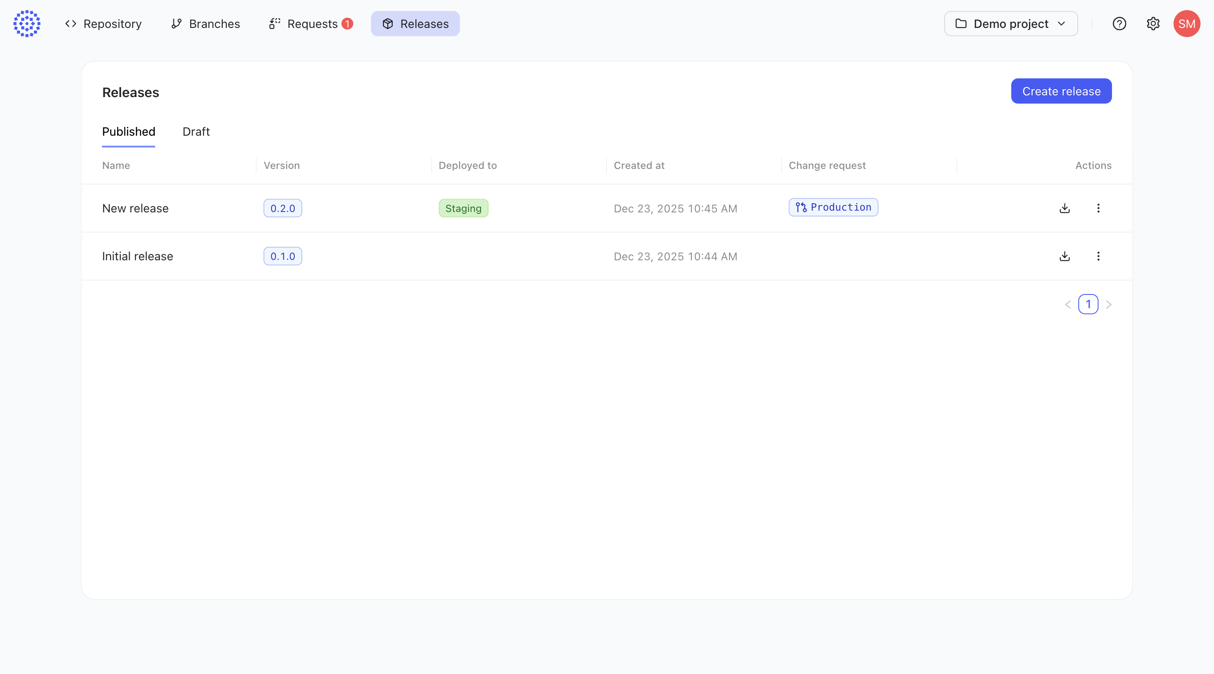Click the previous page arrow

pos(1068,305)
